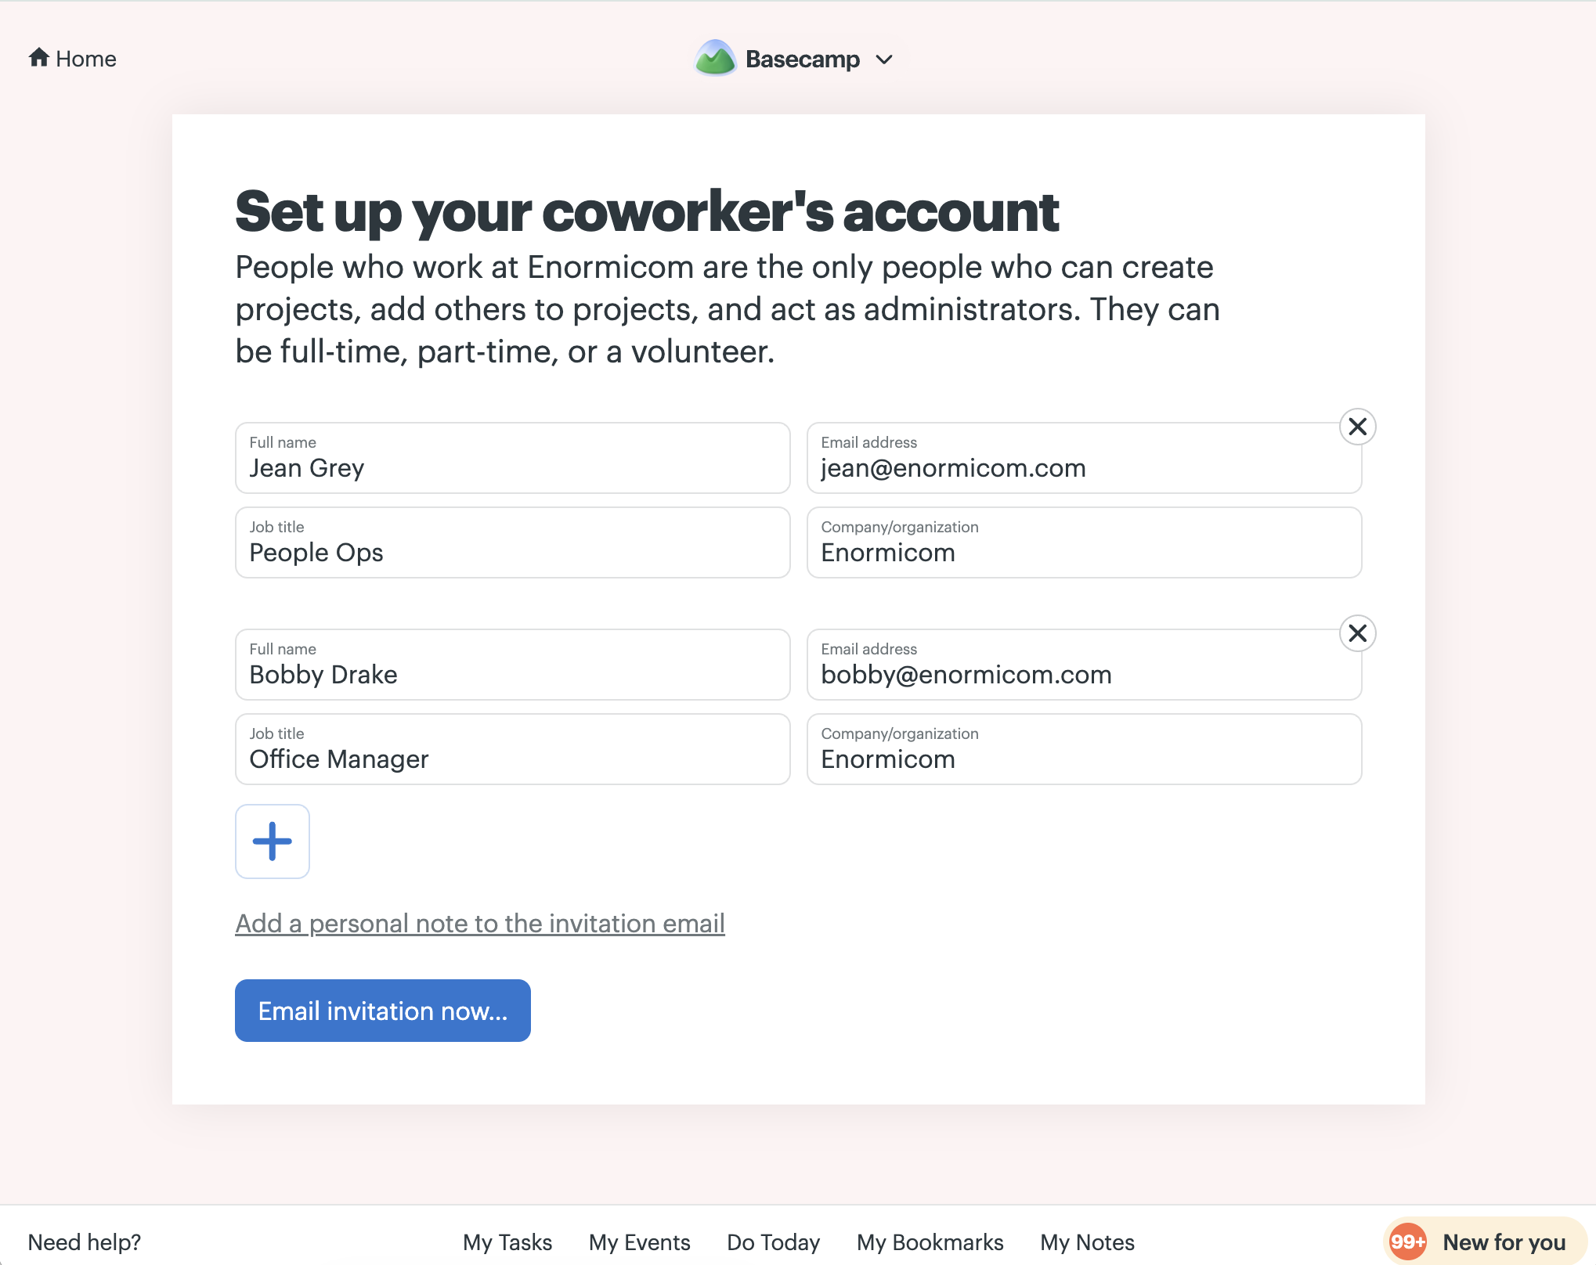Edit Bobby Drake's Company/organization field
The height and width of the screenshot is (1265, 1596).
pos(1085,749)
